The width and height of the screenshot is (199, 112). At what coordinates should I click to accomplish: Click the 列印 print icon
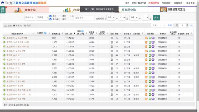coord(25,26)
